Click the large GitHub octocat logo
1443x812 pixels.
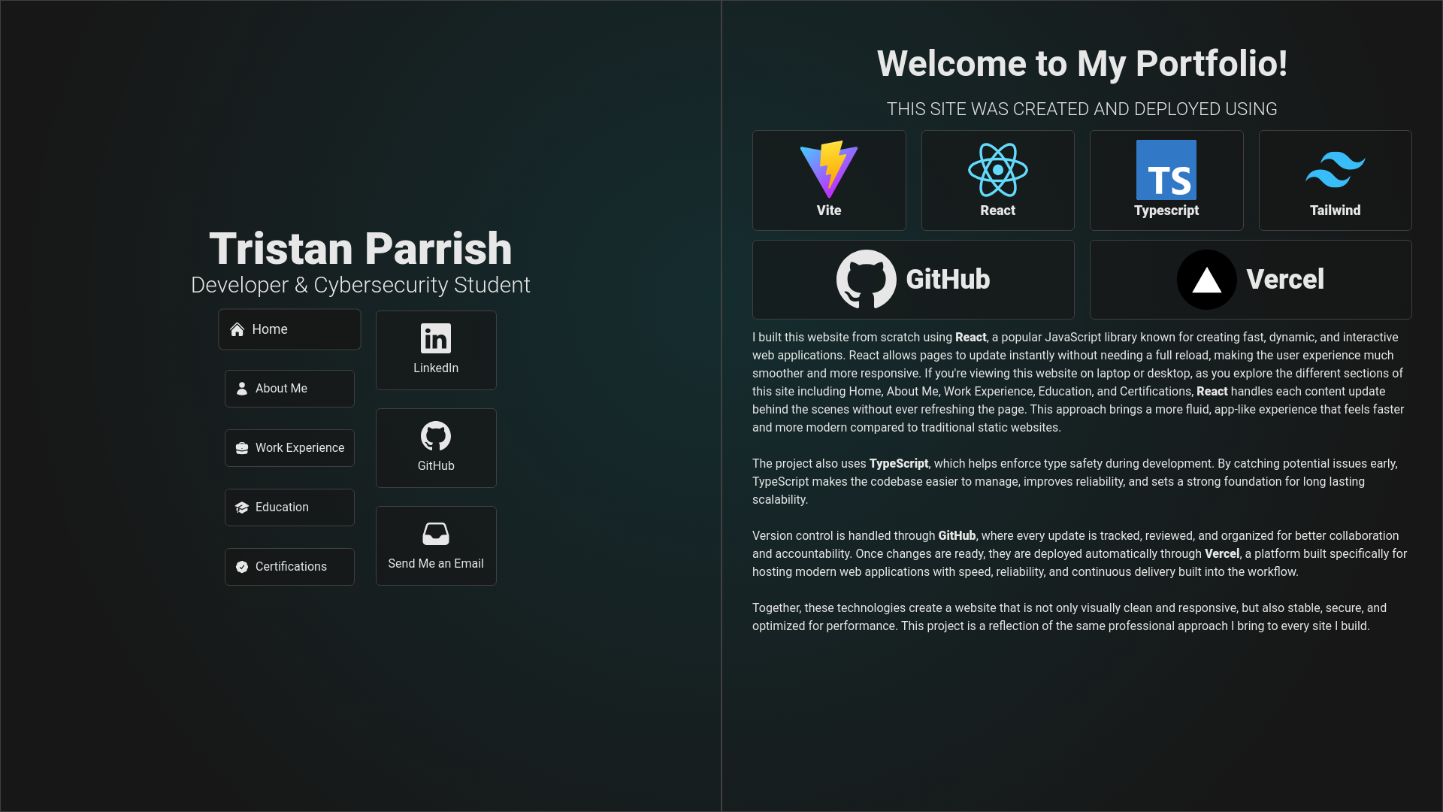point(867,279)
